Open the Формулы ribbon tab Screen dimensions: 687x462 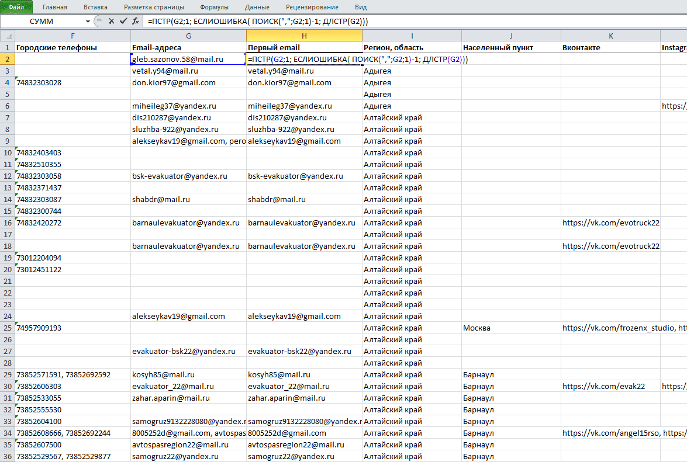(214, 7)
